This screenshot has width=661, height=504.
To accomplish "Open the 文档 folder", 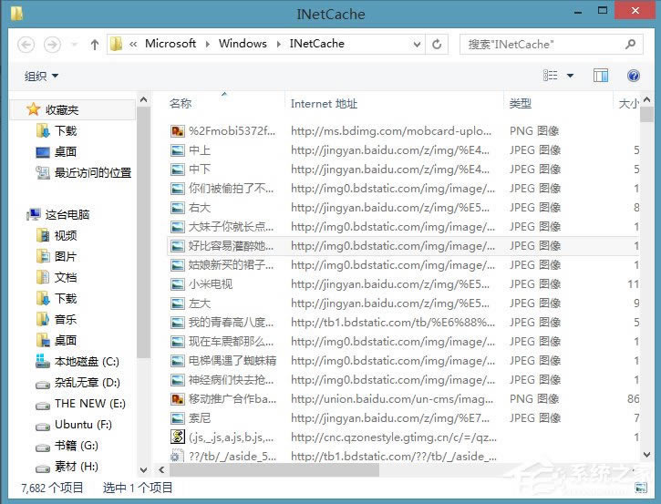I will coord(65,278).
